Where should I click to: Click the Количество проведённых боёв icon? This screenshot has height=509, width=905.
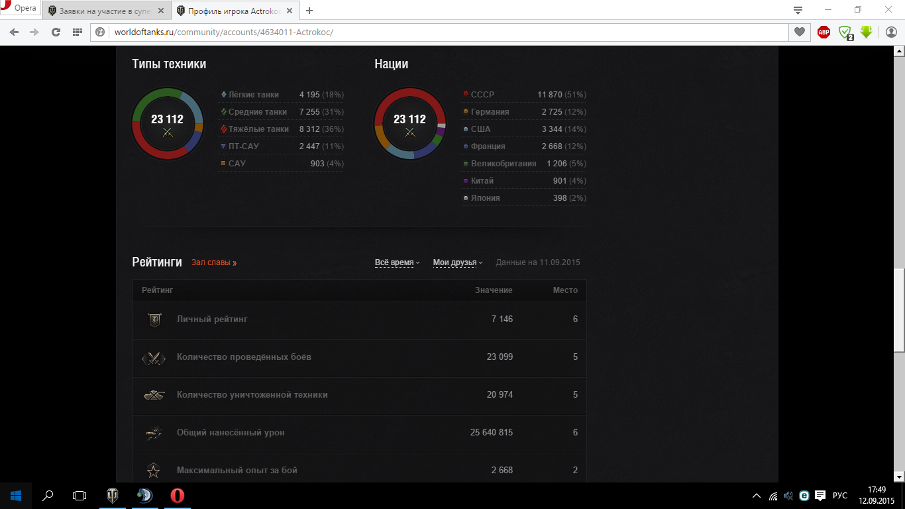[154, 358]
